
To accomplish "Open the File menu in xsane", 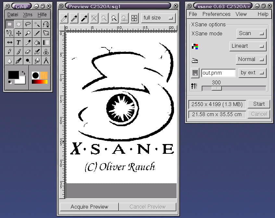I will pyautogui.click(x=193, y=14).
